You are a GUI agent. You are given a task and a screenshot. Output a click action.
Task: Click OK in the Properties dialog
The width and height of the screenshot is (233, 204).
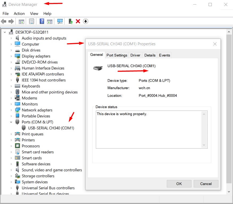pyautogui.click(x=179, y=184)
